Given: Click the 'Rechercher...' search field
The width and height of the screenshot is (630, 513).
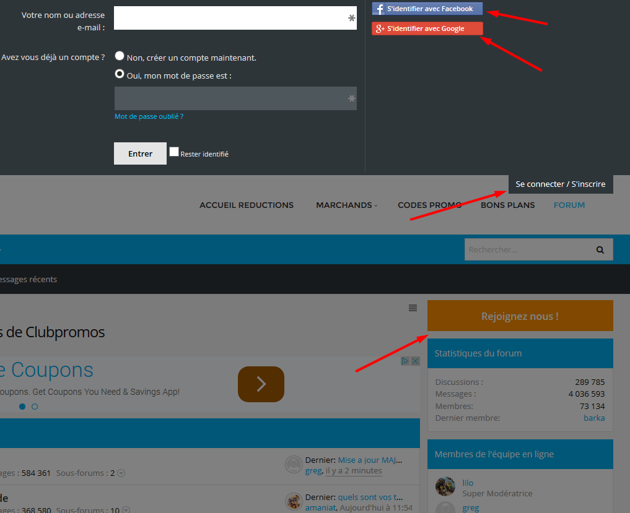Looking at the screenshot, I should [x=527, y=250].
